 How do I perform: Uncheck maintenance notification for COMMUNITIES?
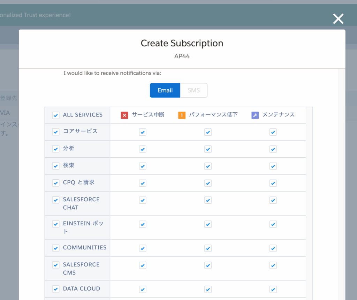tap(273, 248)
